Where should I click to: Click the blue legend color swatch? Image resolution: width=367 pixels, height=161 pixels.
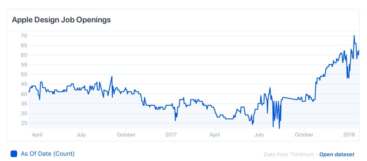click(x=14, y=154)
